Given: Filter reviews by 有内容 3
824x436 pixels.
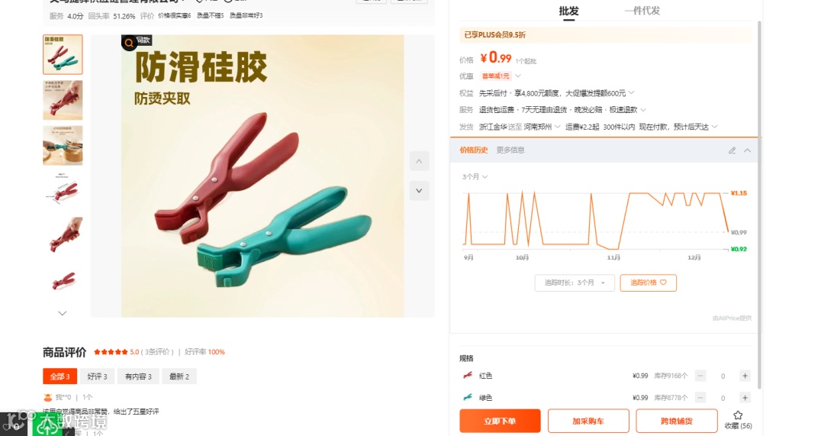Looking at the screenshot, I should pyautogui.click(x=138, y=376).
